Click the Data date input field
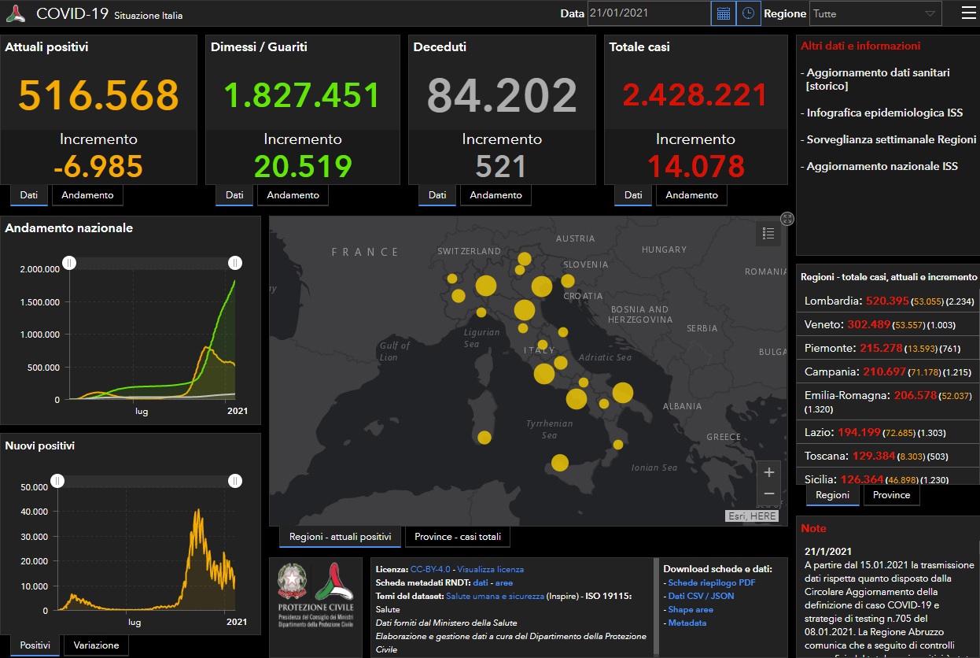This screenshot has height=658, width=980. 649,13
